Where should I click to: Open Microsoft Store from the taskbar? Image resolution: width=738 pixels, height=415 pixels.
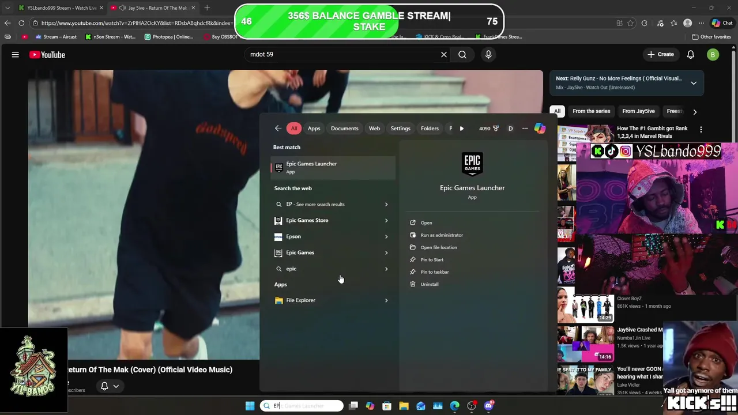(387, 406)
